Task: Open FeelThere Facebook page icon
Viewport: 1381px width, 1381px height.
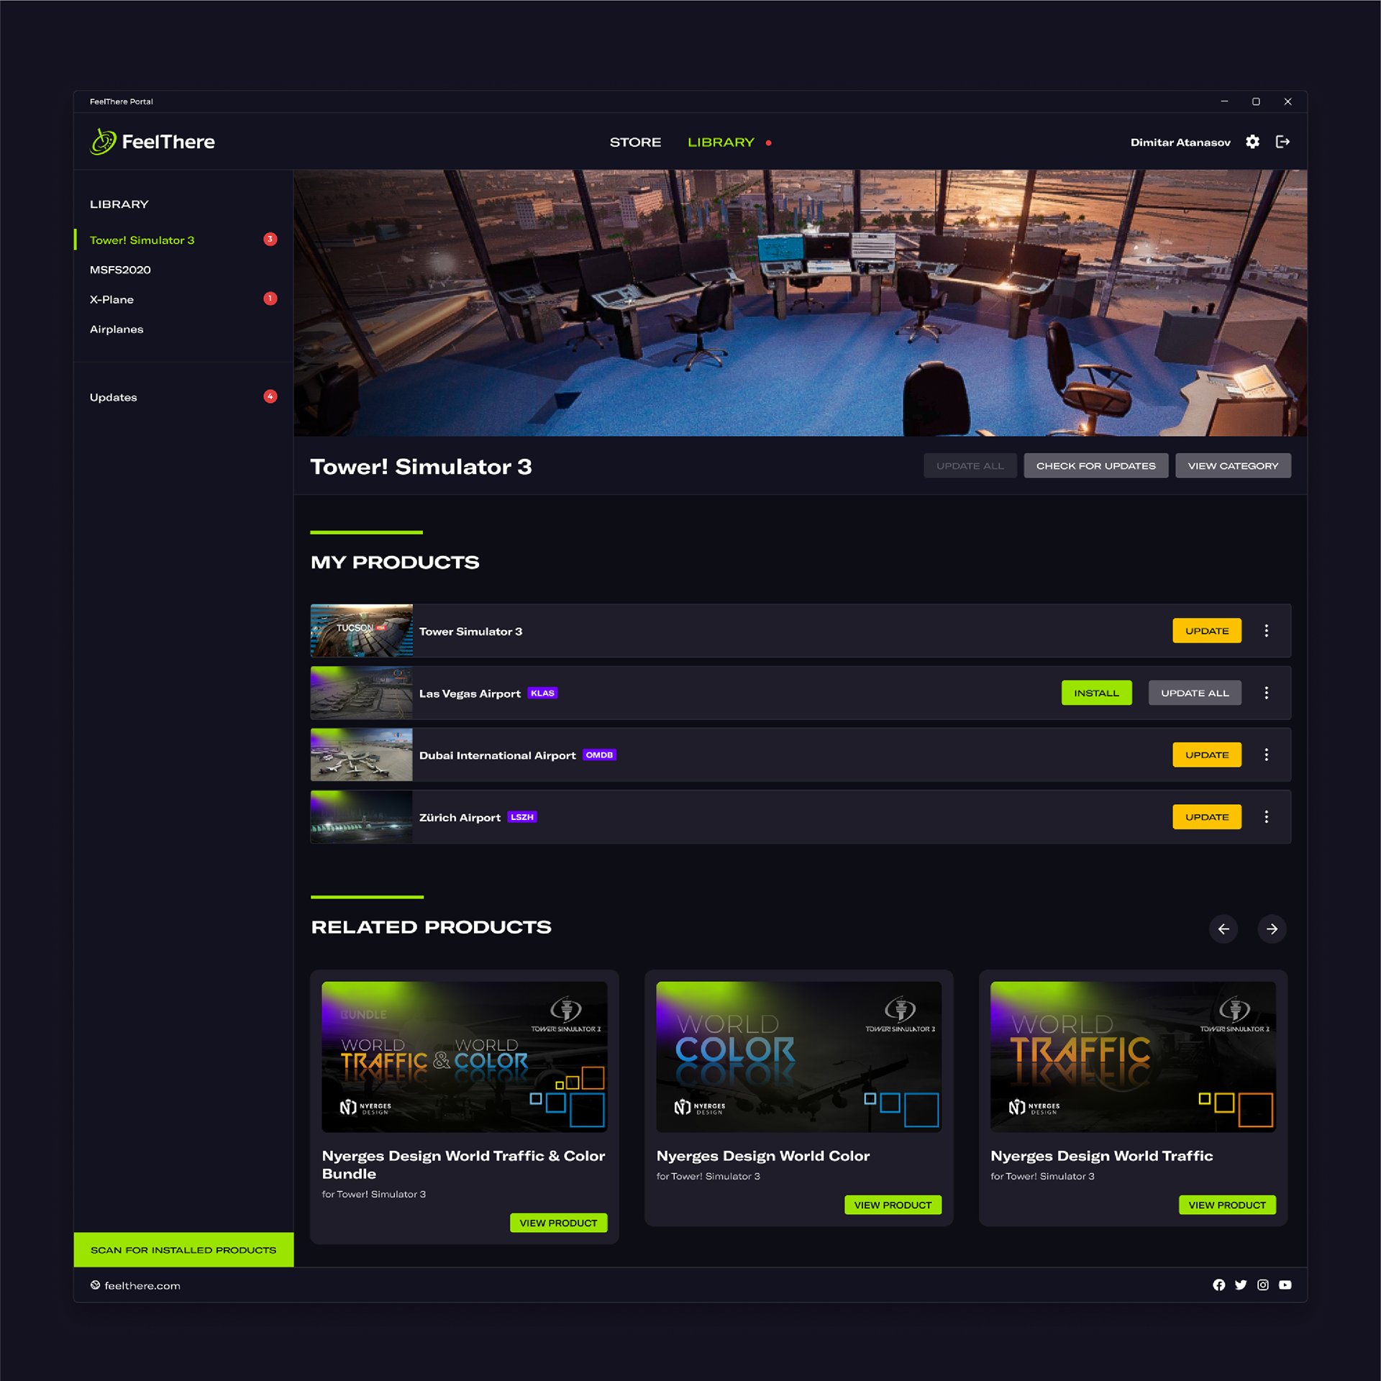Action: [x=1218, y=1285]
